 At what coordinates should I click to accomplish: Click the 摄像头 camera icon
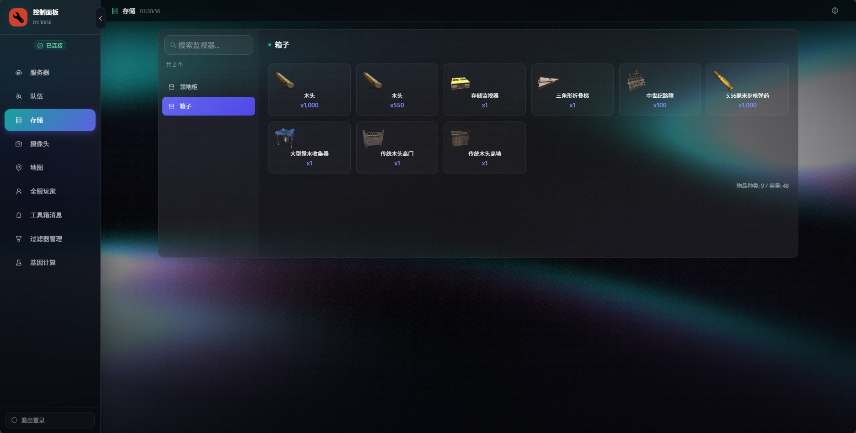[19, 144]
